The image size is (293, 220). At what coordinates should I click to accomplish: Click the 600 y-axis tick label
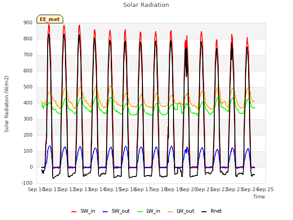(28, 71)
